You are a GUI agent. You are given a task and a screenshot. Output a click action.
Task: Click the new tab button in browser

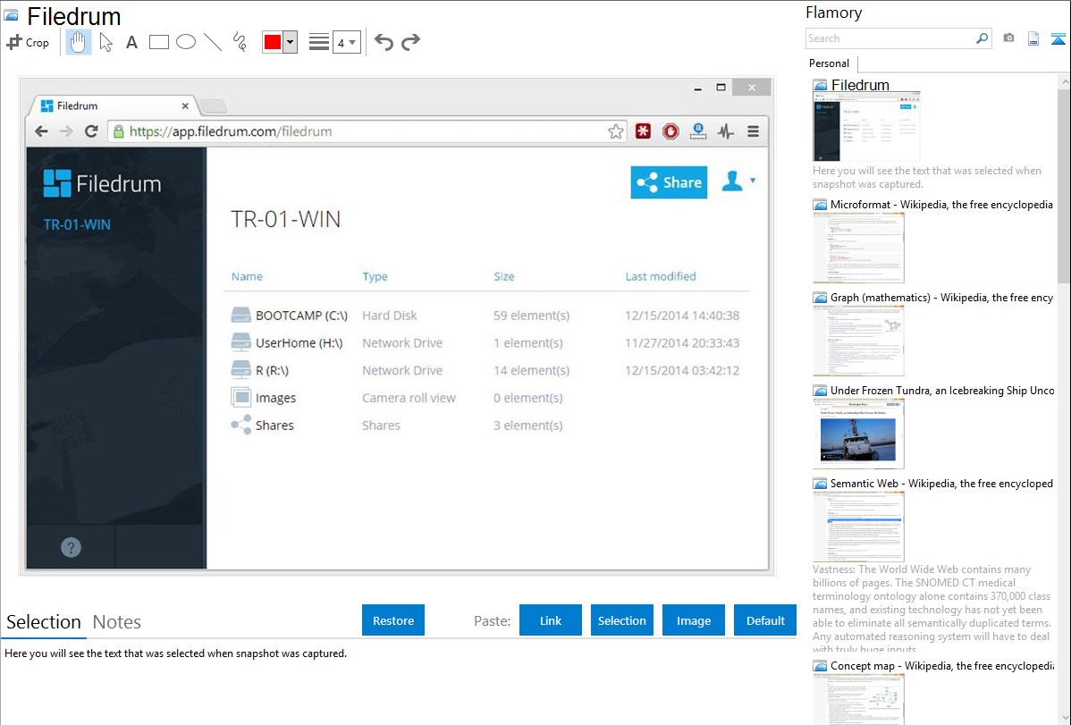[x=214, y=105]
